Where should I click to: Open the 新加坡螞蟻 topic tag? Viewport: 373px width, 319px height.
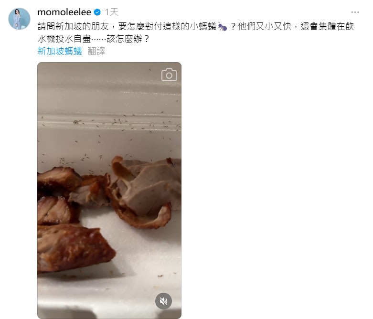(x=60, y=51)
